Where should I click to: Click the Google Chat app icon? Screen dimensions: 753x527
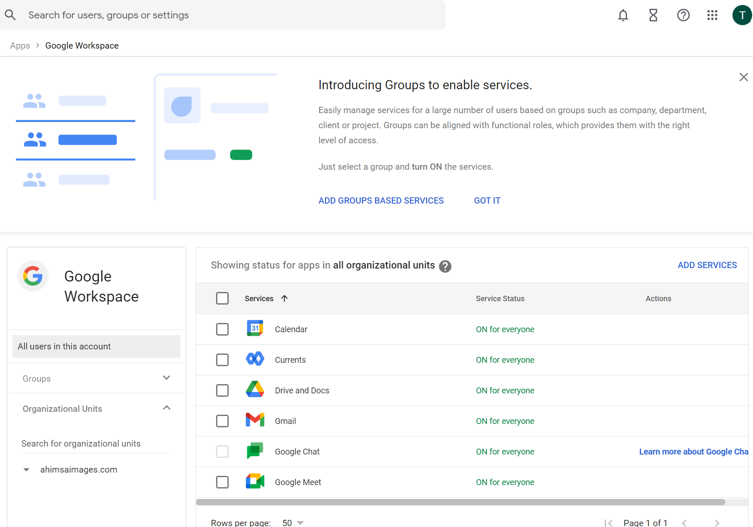pos(255,451)
